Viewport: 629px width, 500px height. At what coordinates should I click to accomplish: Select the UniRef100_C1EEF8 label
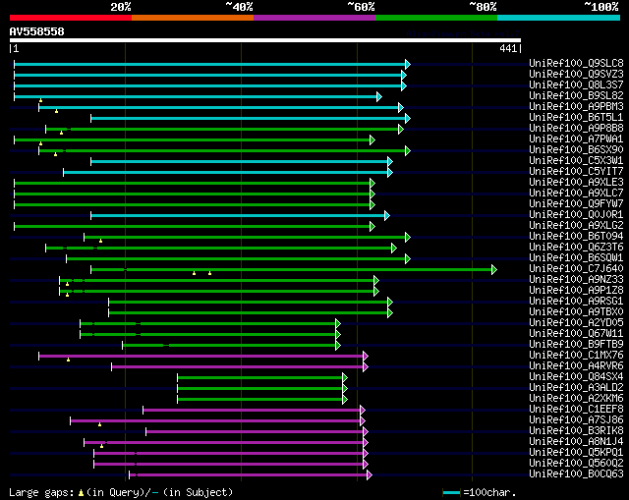pos(576,410)
